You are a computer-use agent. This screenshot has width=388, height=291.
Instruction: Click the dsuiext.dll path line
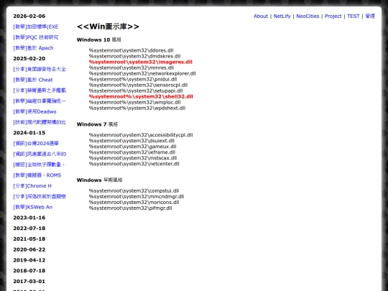pos(131,141)
